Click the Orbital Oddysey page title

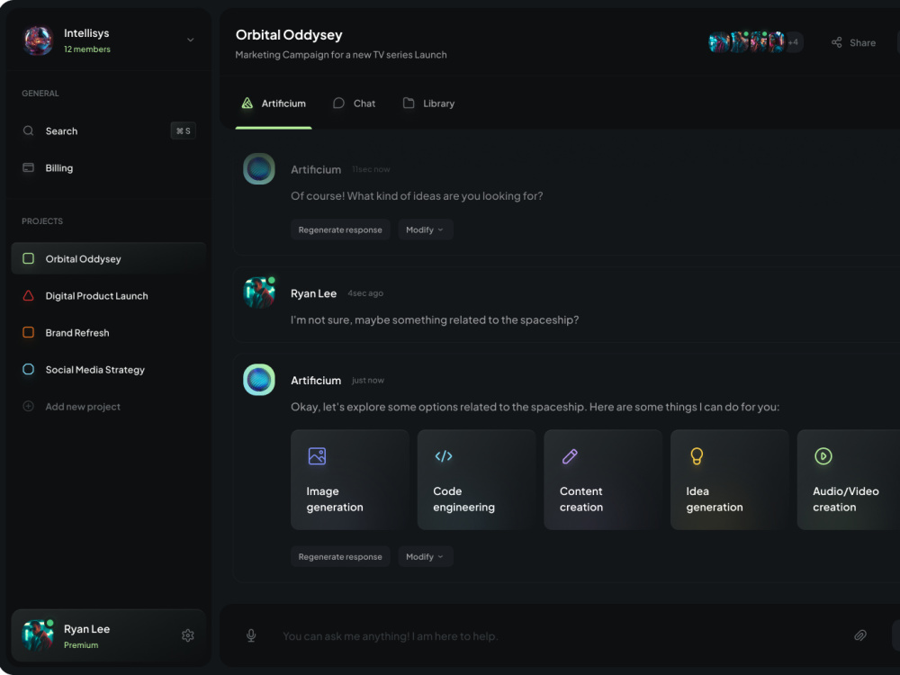coord(289,35)
